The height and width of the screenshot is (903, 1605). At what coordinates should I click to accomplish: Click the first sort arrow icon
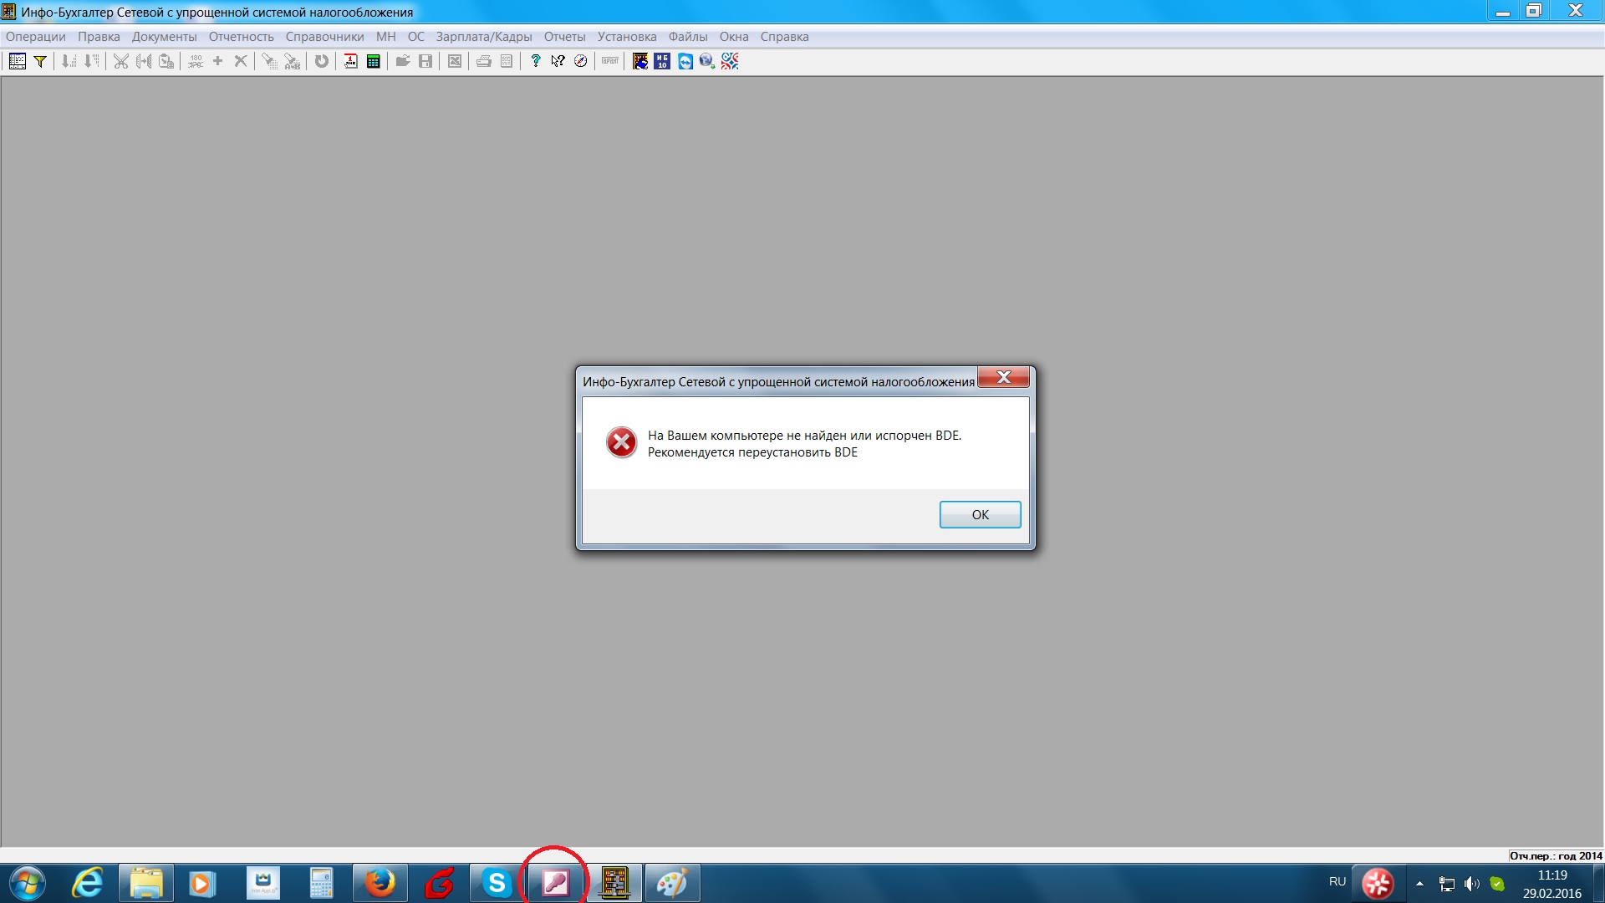coord(69,61)
